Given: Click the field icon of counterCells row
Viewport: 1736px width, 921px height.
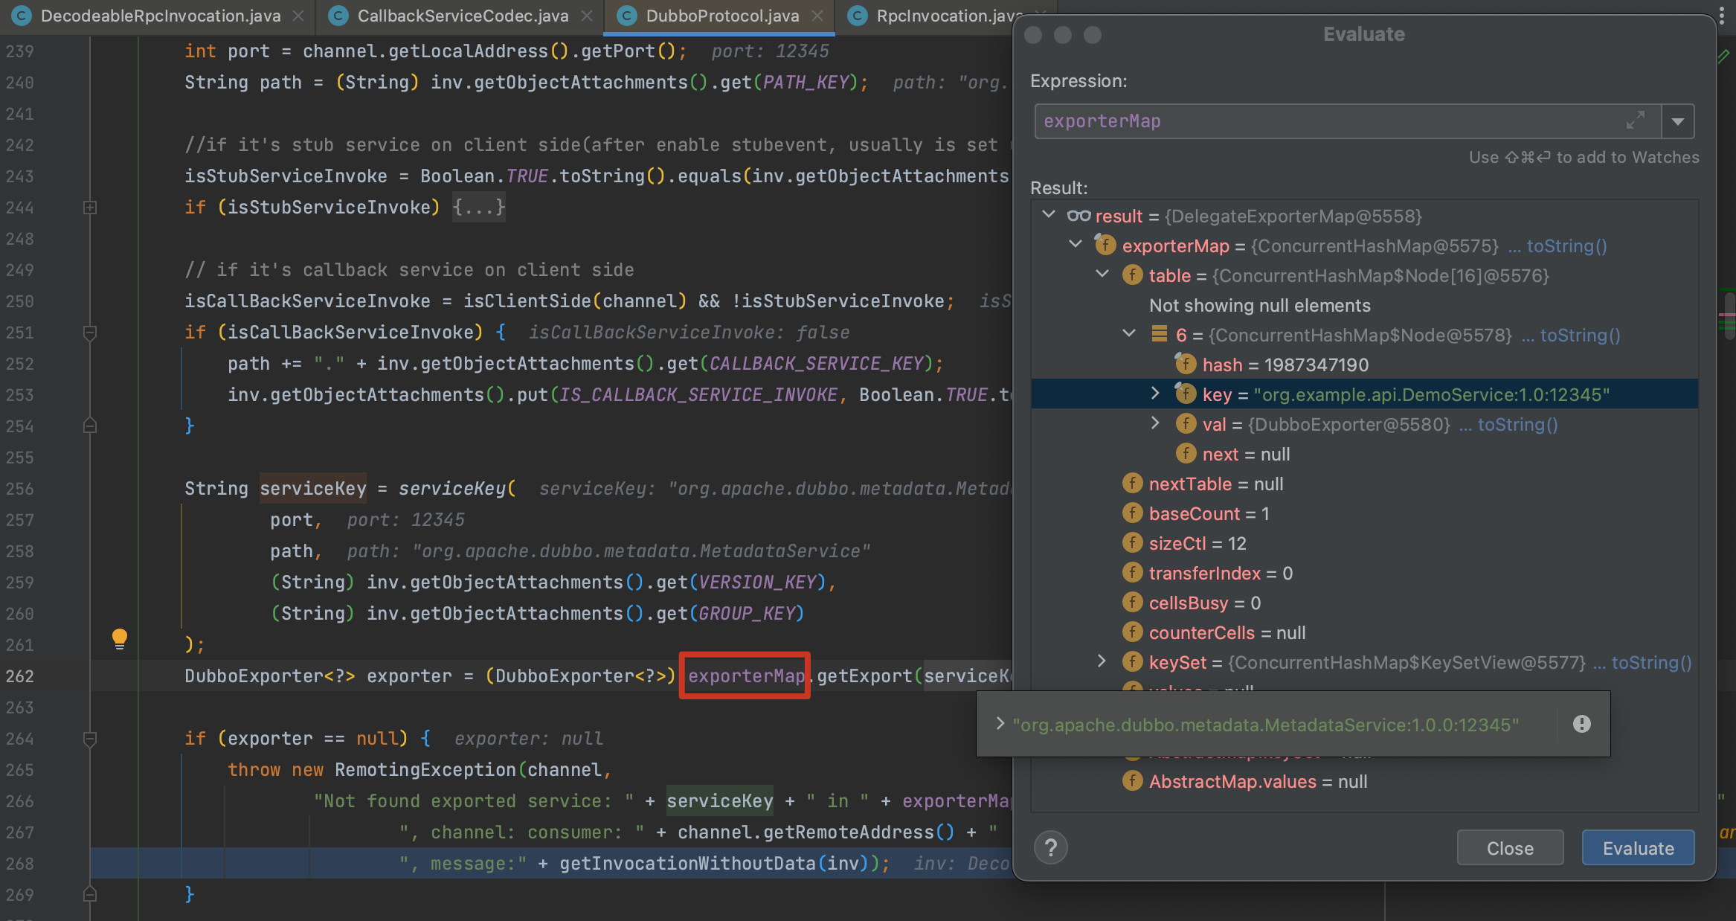Looking at the screenshot, I should coord(1132,632).
